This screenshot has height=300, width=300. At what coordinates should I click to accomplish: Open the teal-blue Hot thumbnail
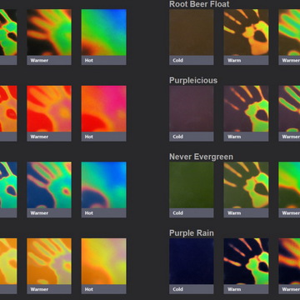pyautogui.click(x=103, y=185)
